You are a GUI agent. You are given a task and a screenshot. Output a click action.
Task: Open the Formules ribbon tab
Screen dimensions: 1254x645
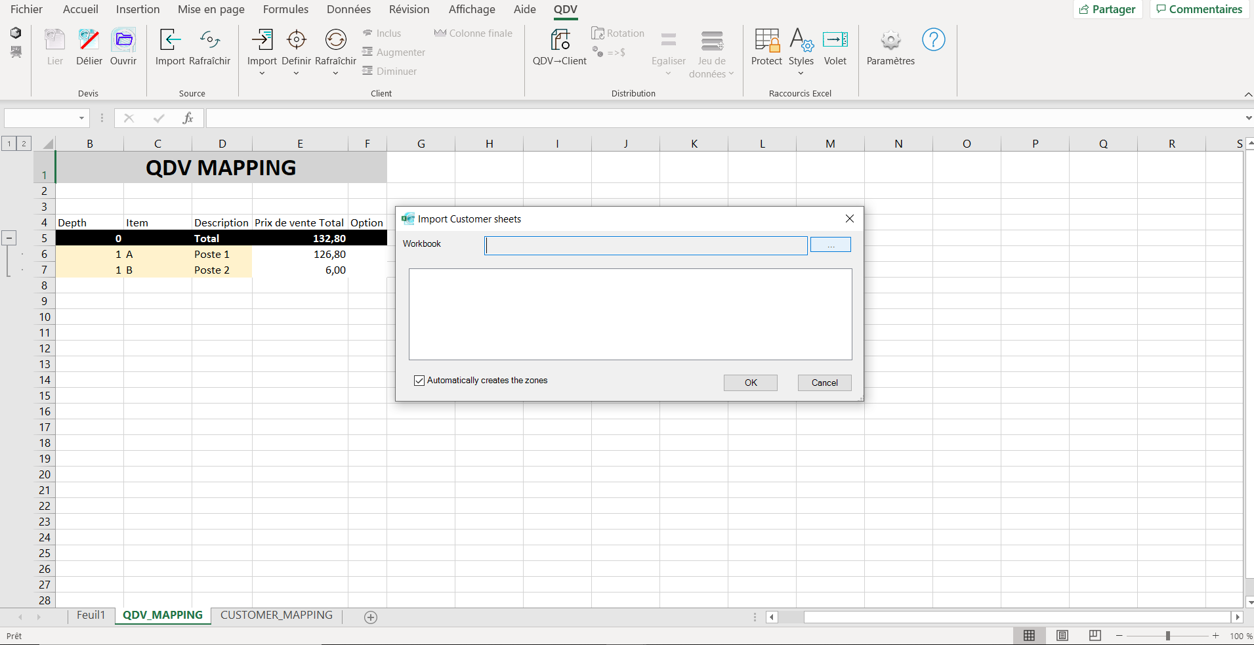pyautogui.click(x=285, y=9)
